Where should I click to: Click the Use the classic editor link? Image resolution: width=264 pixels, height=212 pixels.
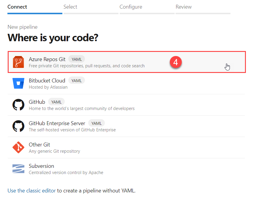pyautogui.click(x=31, y=191)
